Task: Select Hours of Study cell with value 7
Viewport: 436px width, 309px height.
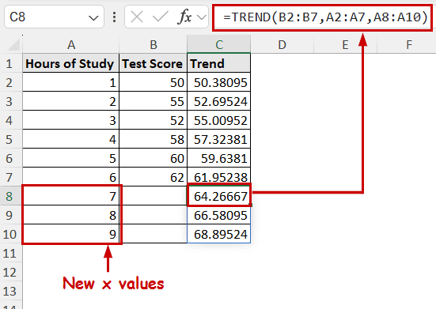Action: [71, 196]
